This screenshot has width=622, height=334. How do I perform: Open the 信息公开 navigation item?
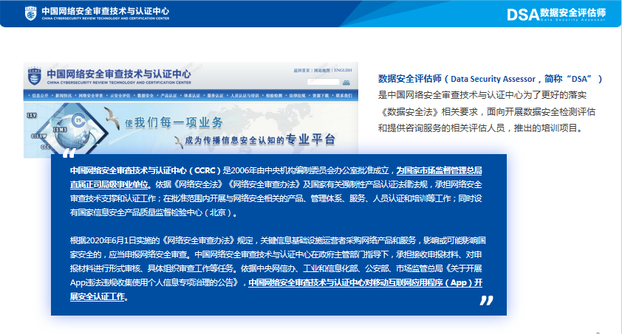(39, 96)
